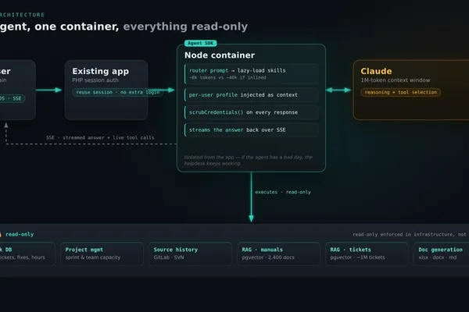Click the 'RAG · tickets' card title

tap(350, 250)
